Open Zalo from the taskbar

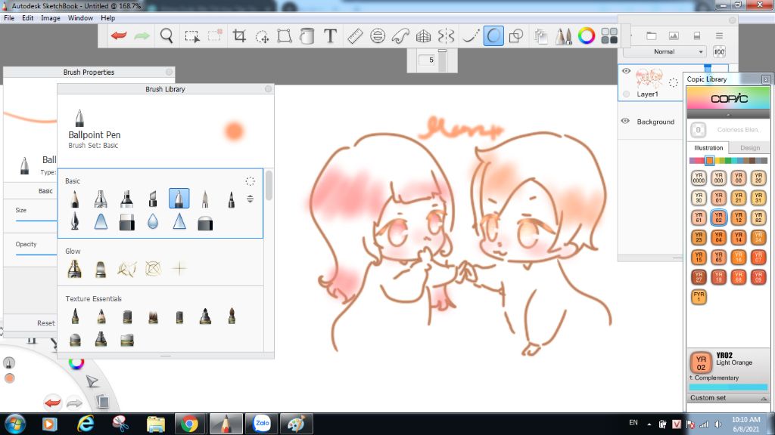click(x=261, y=424)
